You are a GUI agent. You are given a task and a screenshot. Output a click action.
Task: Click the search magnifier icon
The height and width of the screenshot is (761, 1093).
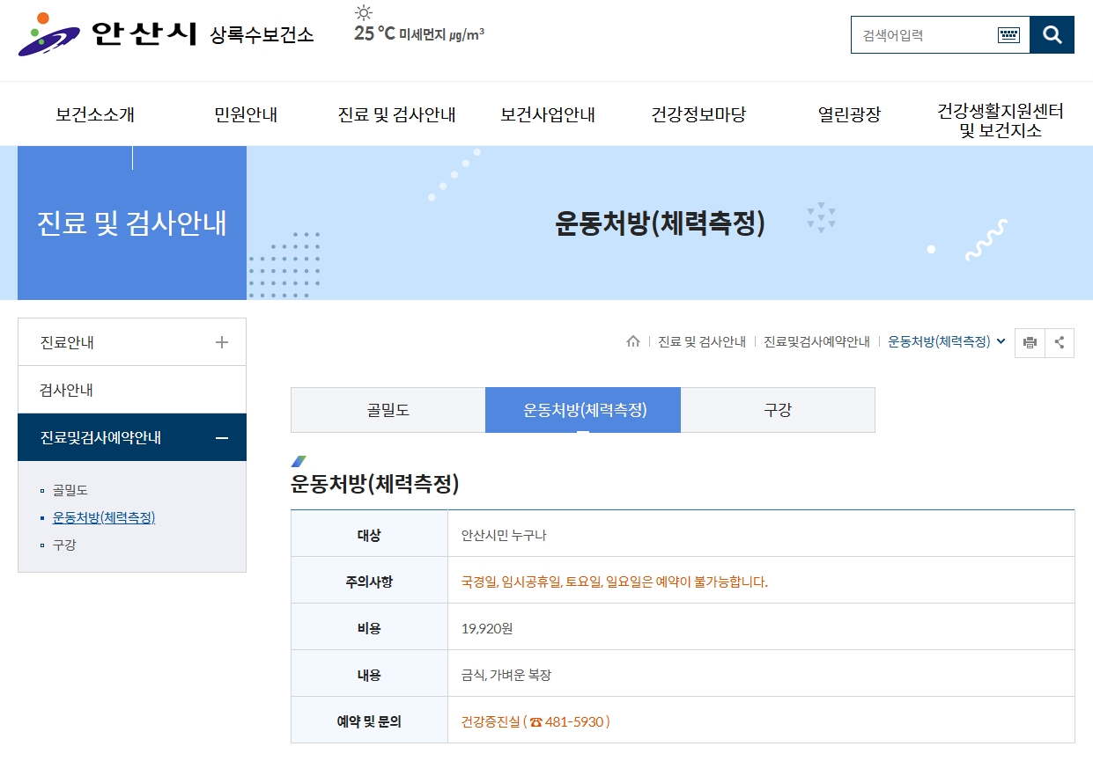(1052, 35)
